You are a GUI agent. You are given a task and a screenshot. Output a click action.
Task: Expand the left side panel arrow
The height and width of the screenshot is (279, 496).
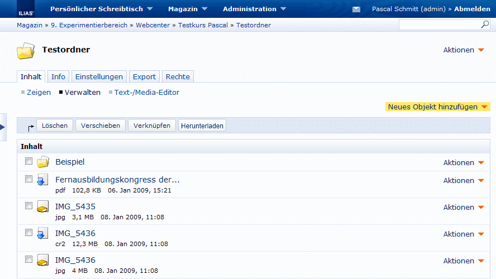pyautogui.click(x=3, y=127)
